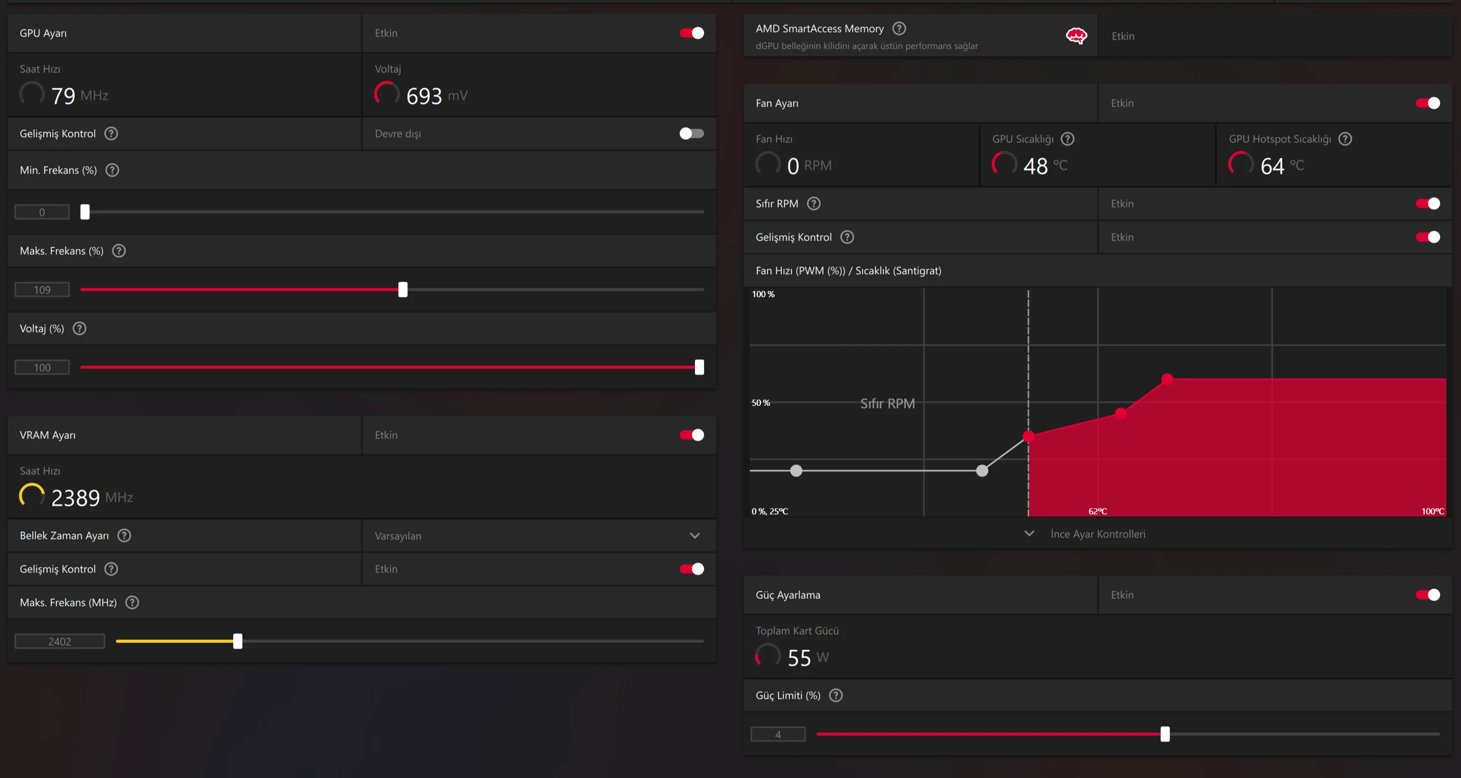Click help icon next to Voltaj (%)
Image resolution: width=1461 pixels, height=778 pixels.
79,329
